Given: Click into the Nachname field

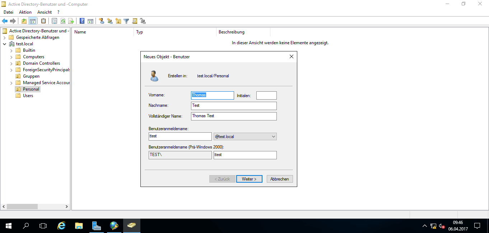Looking at the screenshot, I should coord(234,106).
